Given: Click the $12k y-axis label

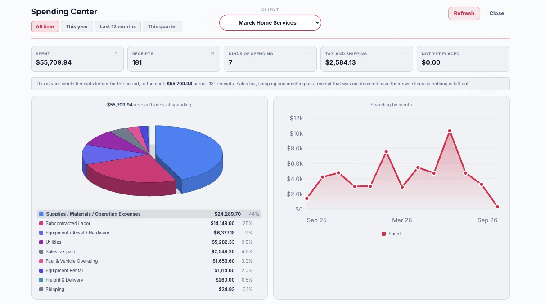Looking at the screenshot, I should click(296, 118).
